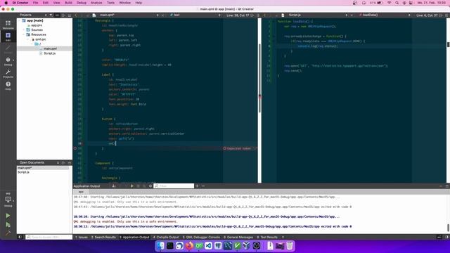The height and width of the screenshot is (253, 450).
Task: Open Issues output pane tab
Action: [82, 238]
